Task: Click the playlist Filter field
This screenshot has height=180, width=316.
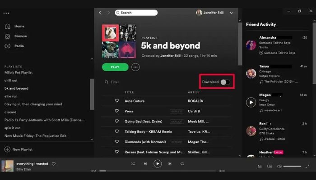Action: coord(115,82)
